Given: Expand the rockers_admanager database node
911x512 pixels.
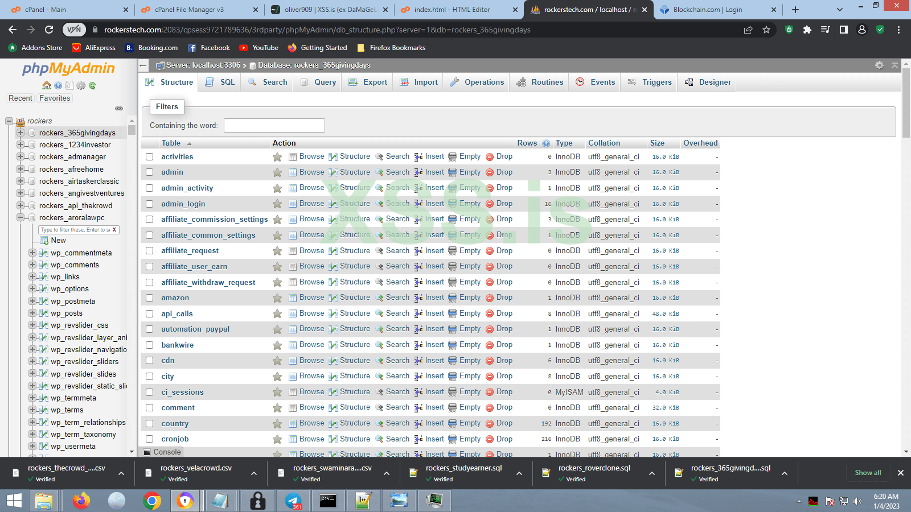Looking at the screenshot, I should [20, 157].
